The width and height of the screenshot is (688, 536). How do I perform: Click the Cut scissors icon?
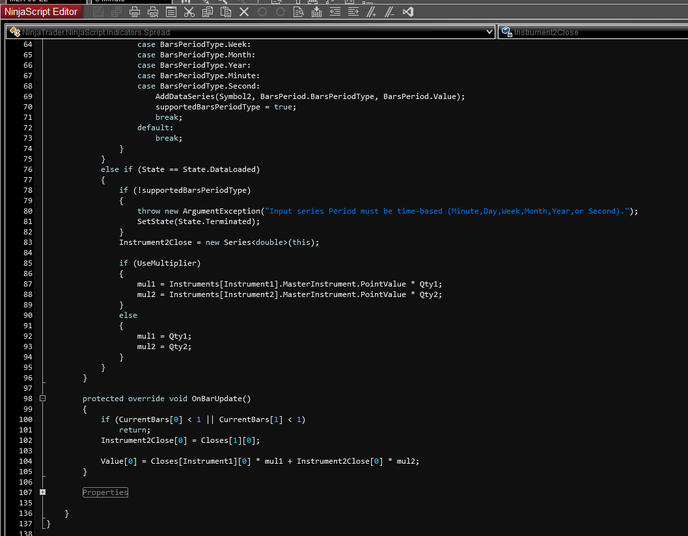tap(189, 12)
